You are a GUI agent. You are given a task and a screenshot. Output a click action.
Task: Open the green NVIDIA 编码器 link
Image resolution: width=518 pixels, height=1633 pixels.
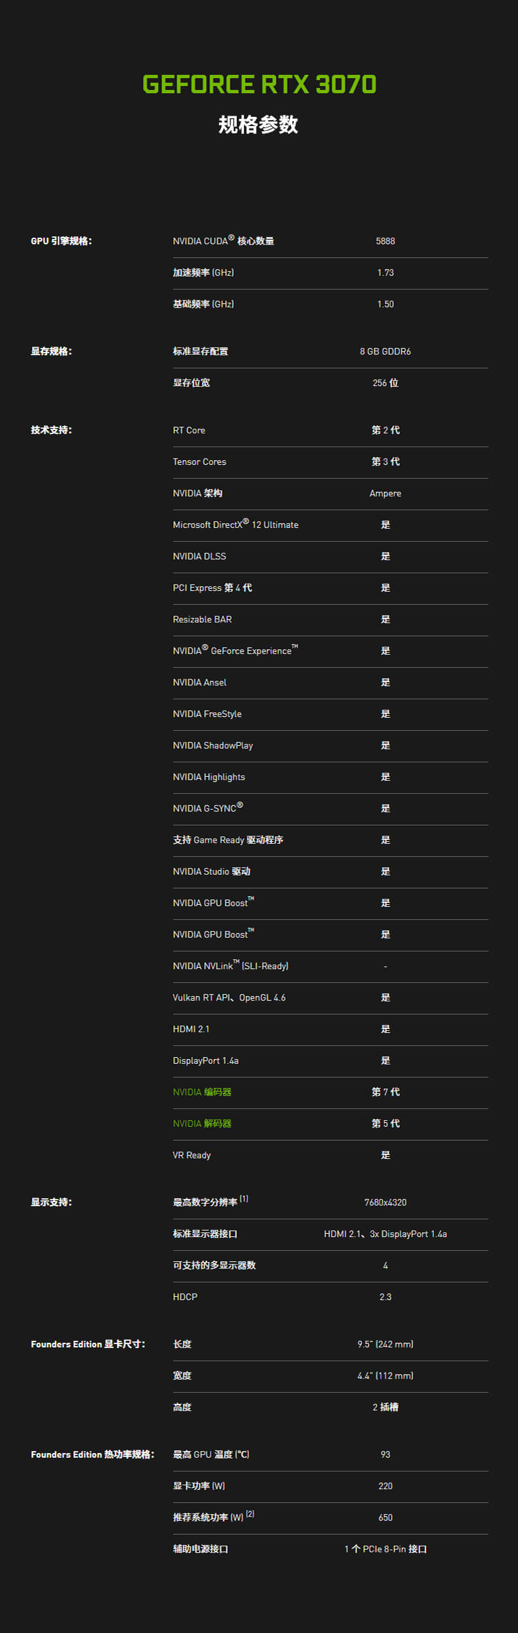tap(202, 1092)
